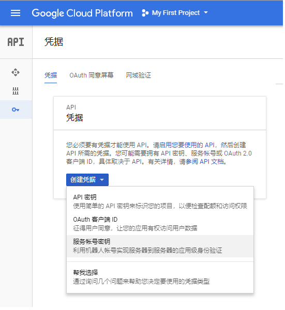Screen dimensions: 285x310
Task: Click the 创建凭据 dropdown button
Action: pyautogui.click(x=87, y=180)
